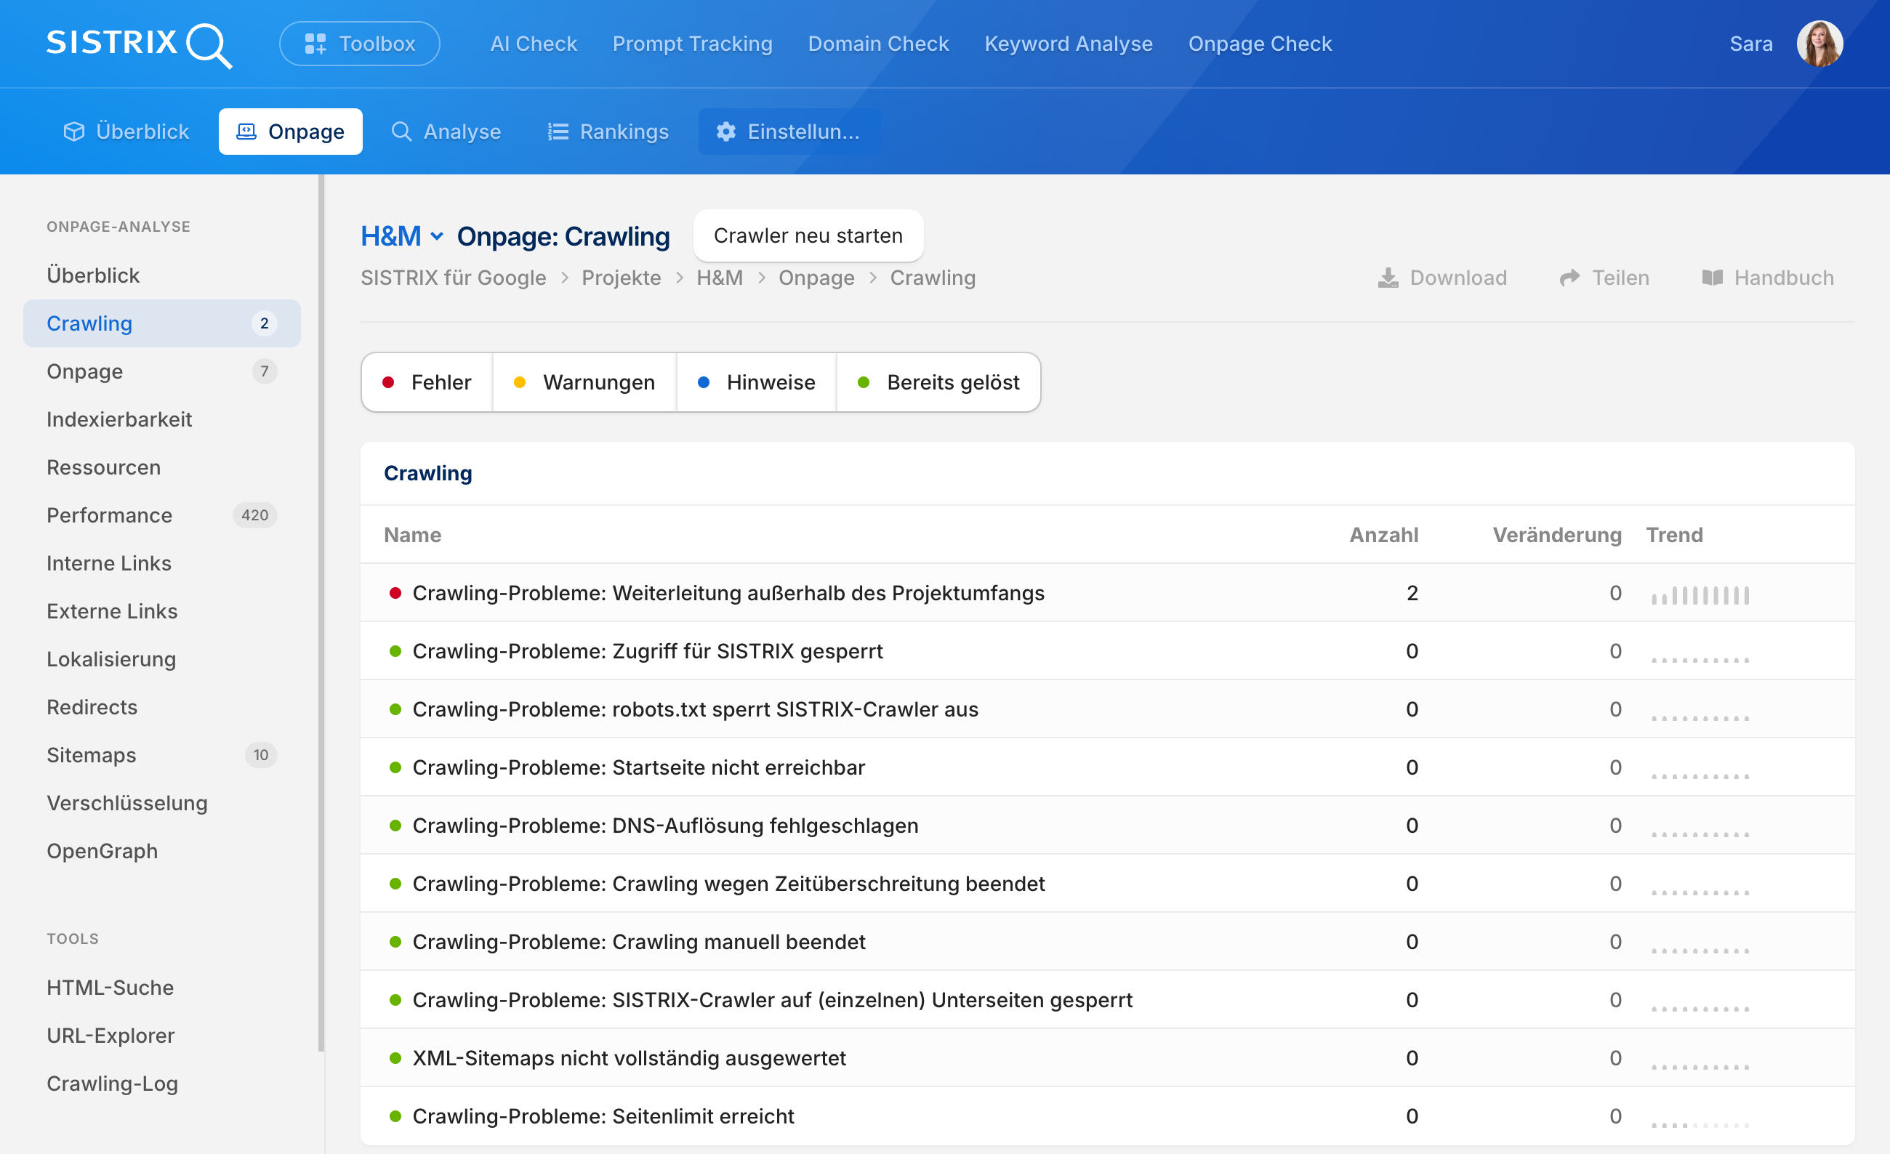Click the Teilen share icon

pos(1569,278)
